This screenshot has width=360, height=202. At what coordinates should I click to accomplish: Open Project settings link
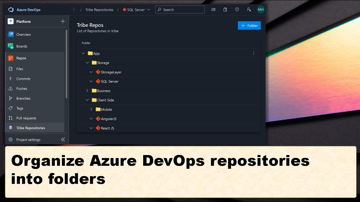[x=28, y=140]
